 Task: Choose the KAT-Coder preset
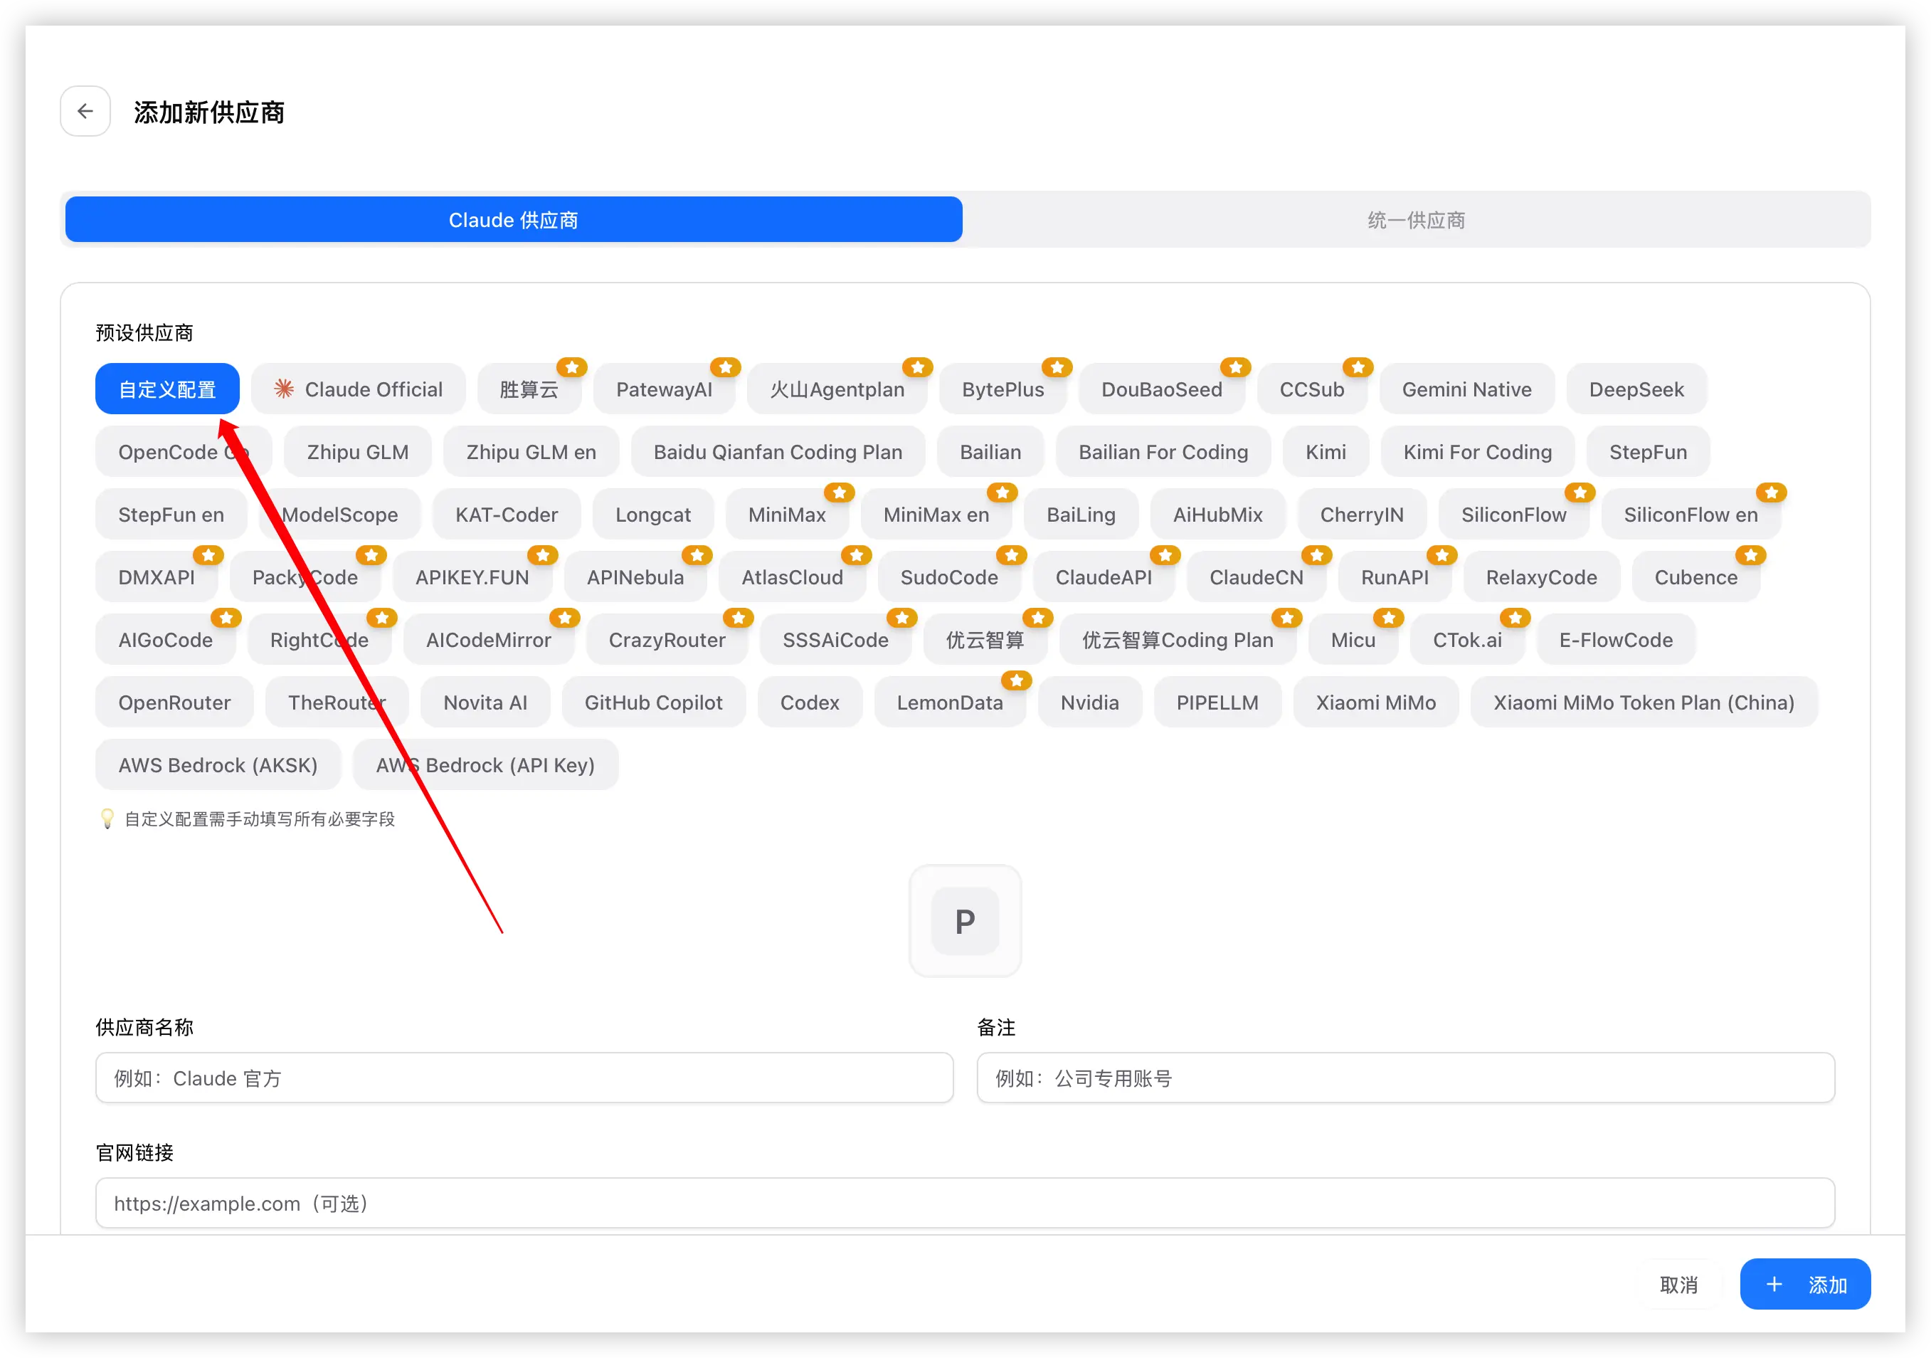point(507,514)
